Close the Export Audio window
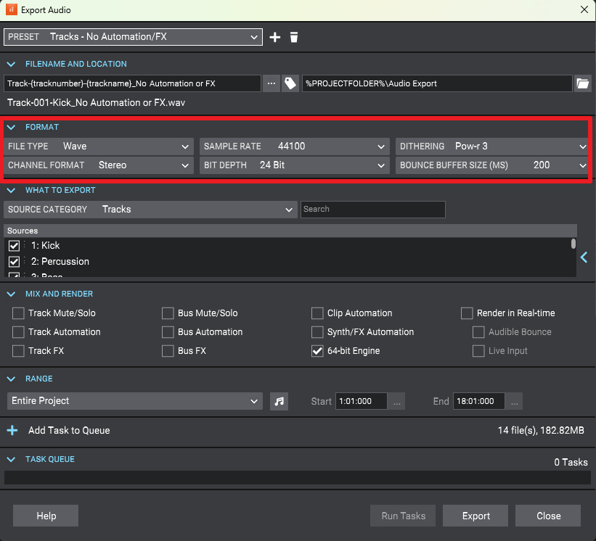 click(584, 9)
